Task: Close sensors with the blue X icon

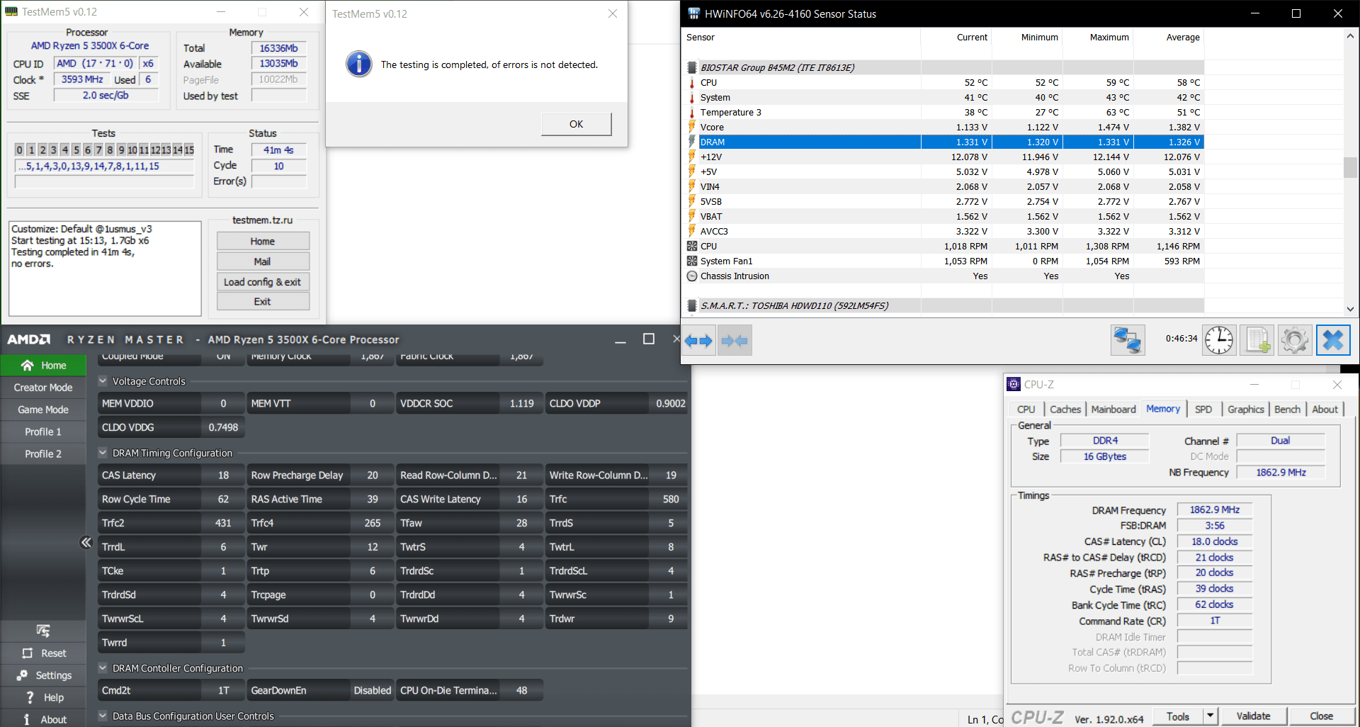Action: (x=1333, y=340)
